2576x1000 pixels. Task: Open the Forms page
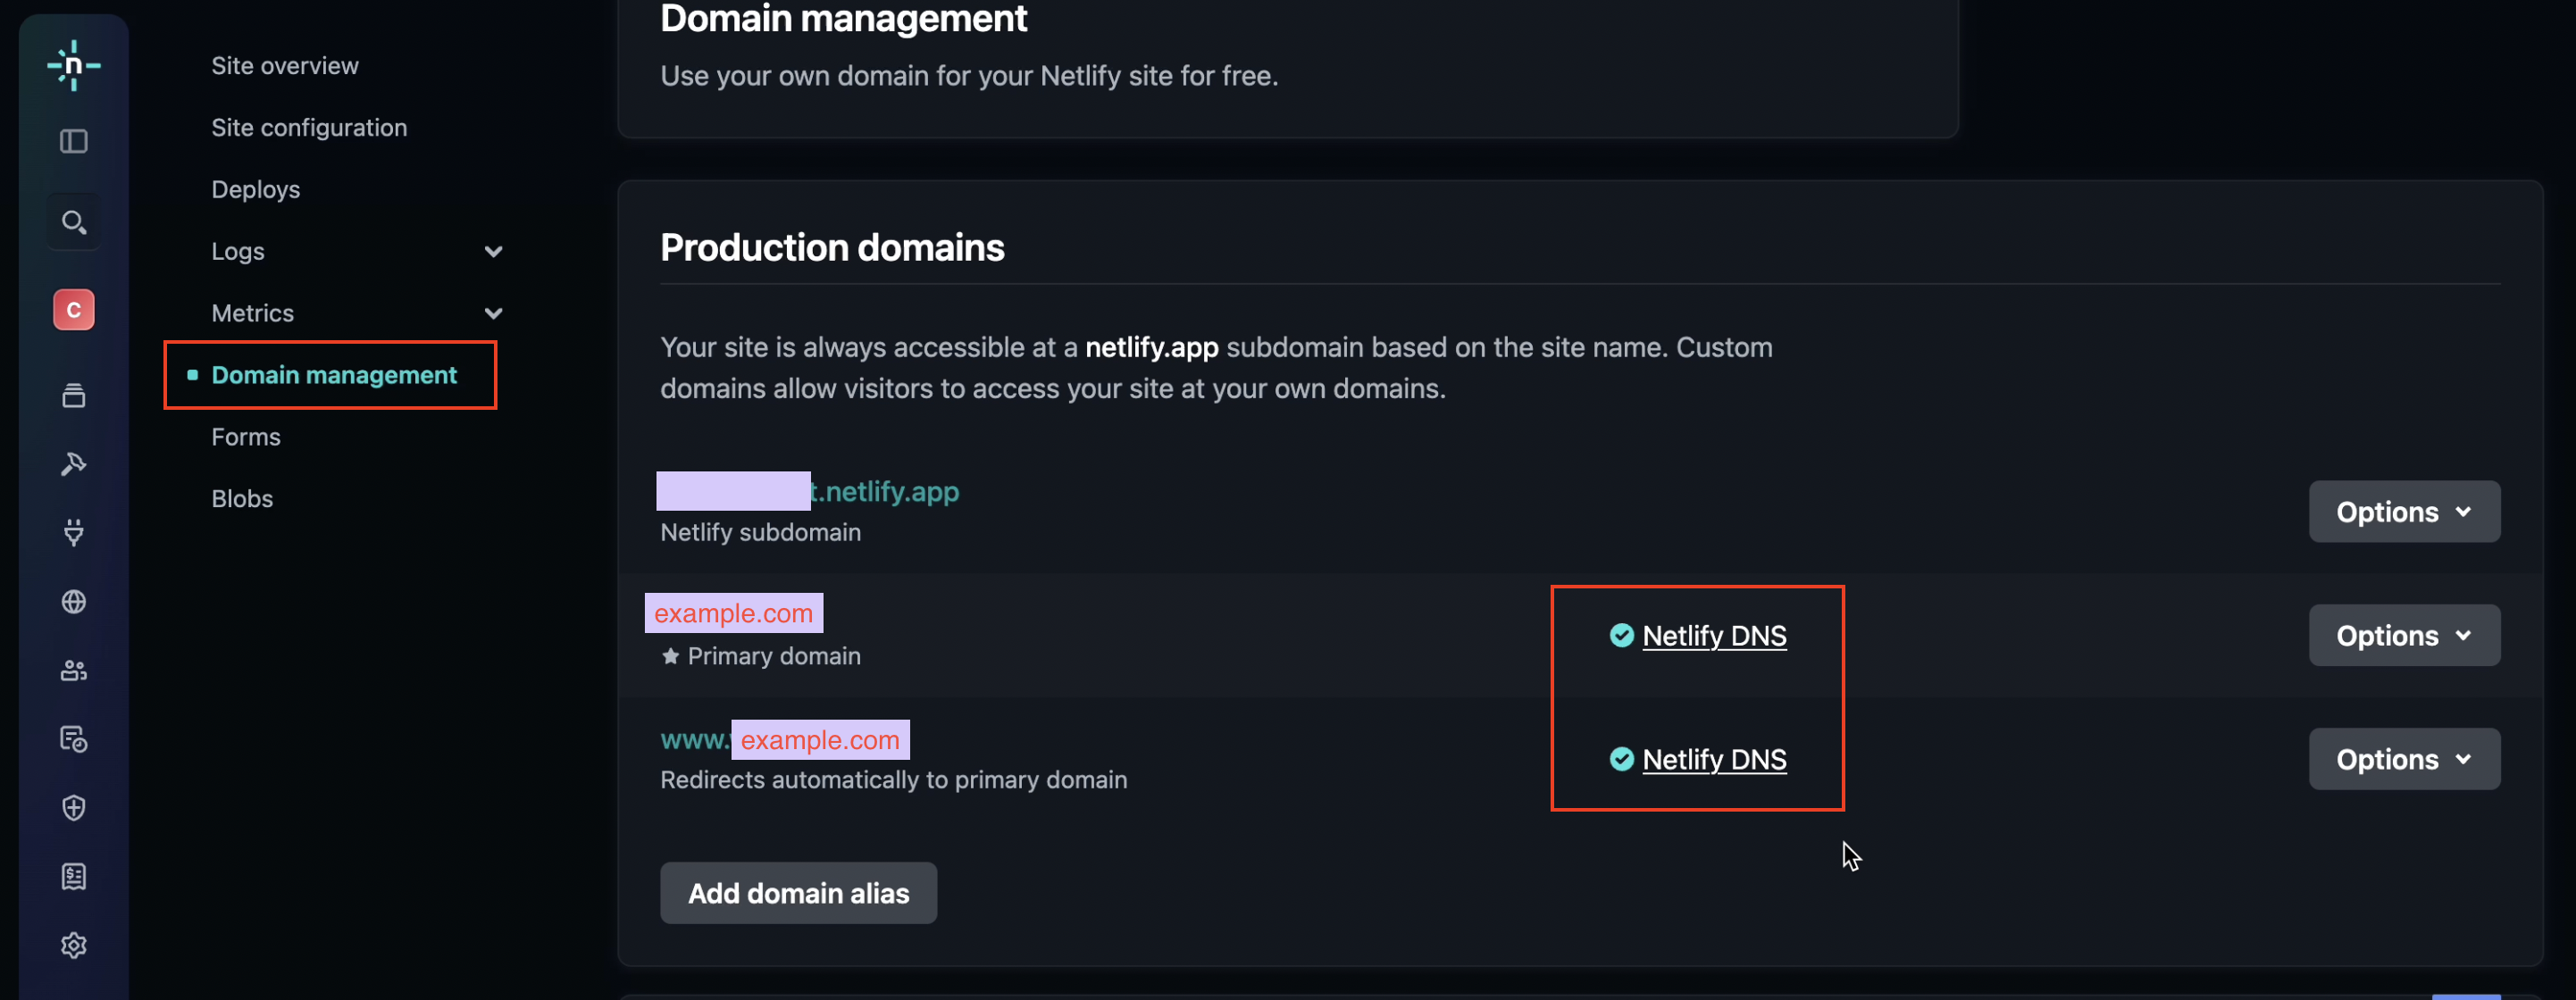246,437
